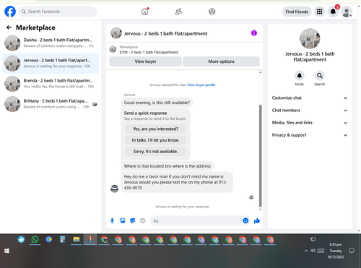The width and height of the screenshot is (361, 268).
Task: Click the More options button
Action: [221, 61]
